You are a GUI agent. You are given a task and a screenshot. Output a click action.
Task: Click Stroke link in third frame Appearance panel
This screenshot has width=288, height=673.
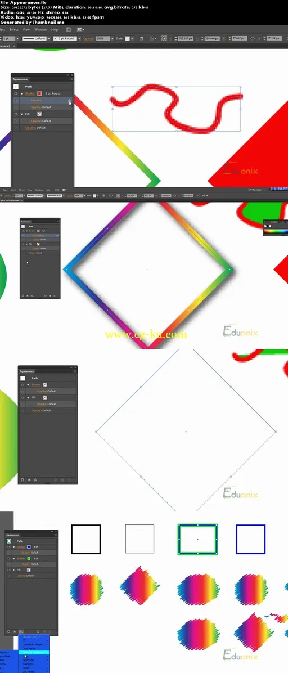37,384
